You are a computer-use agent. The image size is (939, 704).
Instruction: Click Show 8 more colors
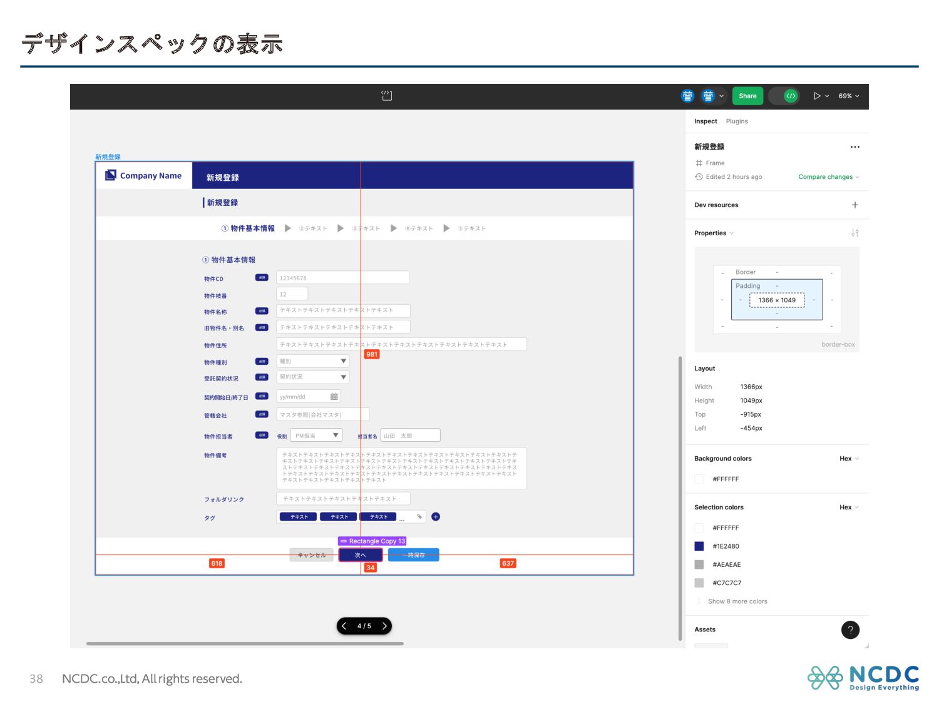click(x=737, y=601)
